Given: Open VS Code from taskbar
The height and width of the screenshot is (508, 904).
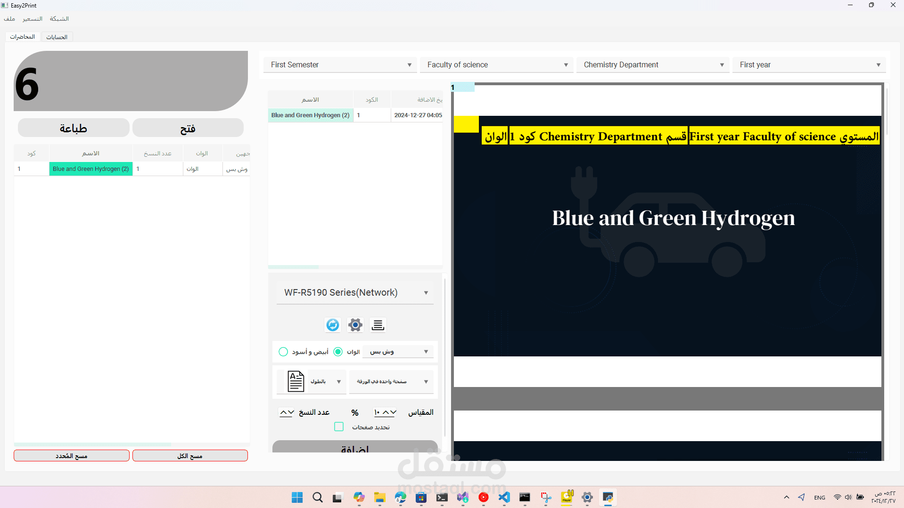Looking at the screenshot, I should click(x=504, y=497).
